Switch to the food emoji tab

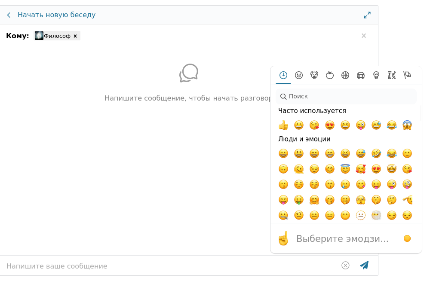click(x=330, y=75)
